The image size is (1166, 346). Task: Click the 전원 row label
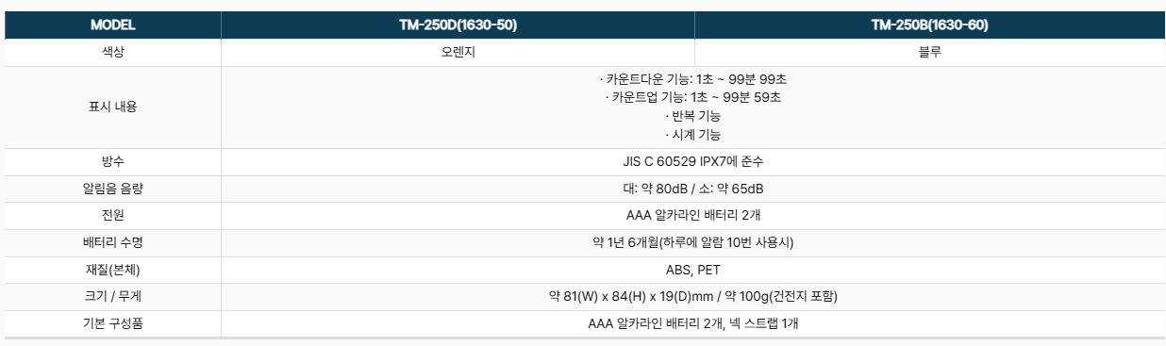coord(112,215)
